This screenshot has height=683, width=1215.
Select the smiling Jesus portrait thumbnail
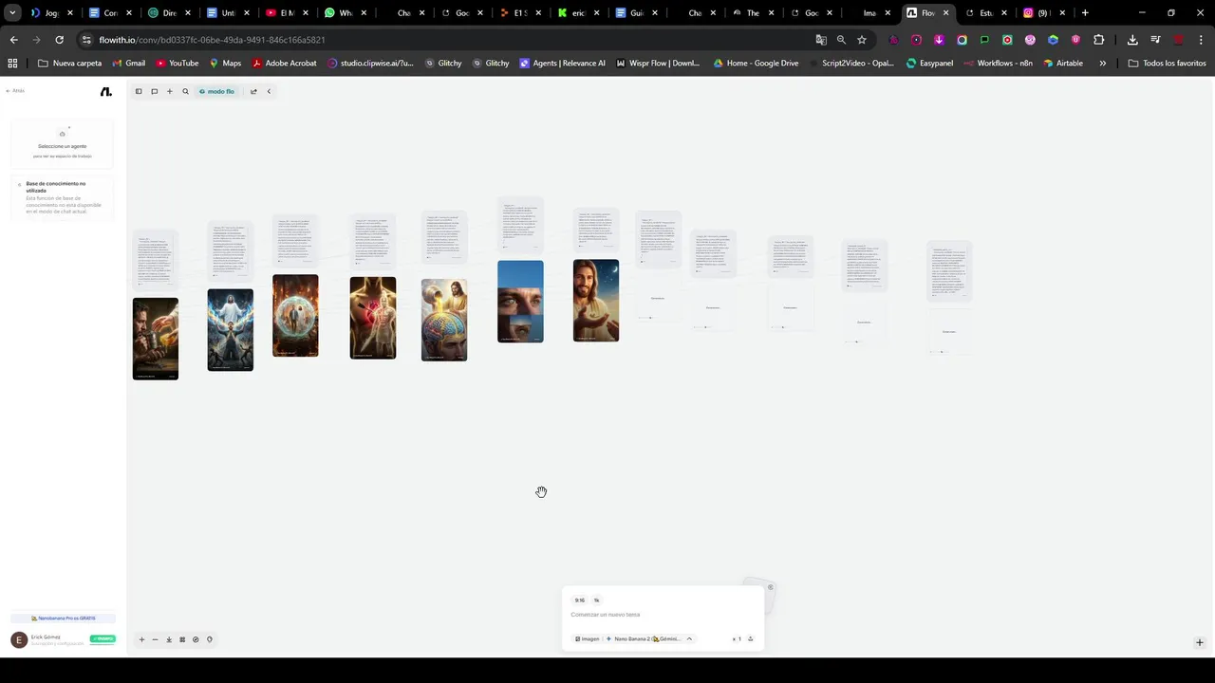pyautogui.click(x=596, y=301)
